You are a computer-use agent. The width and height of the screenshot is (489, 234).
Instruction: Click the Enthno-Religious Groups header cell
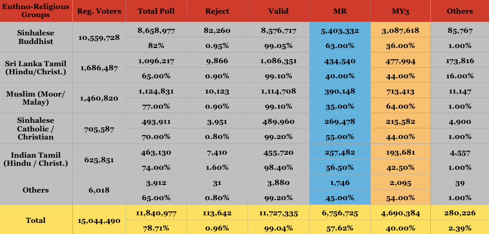point(36,11)
